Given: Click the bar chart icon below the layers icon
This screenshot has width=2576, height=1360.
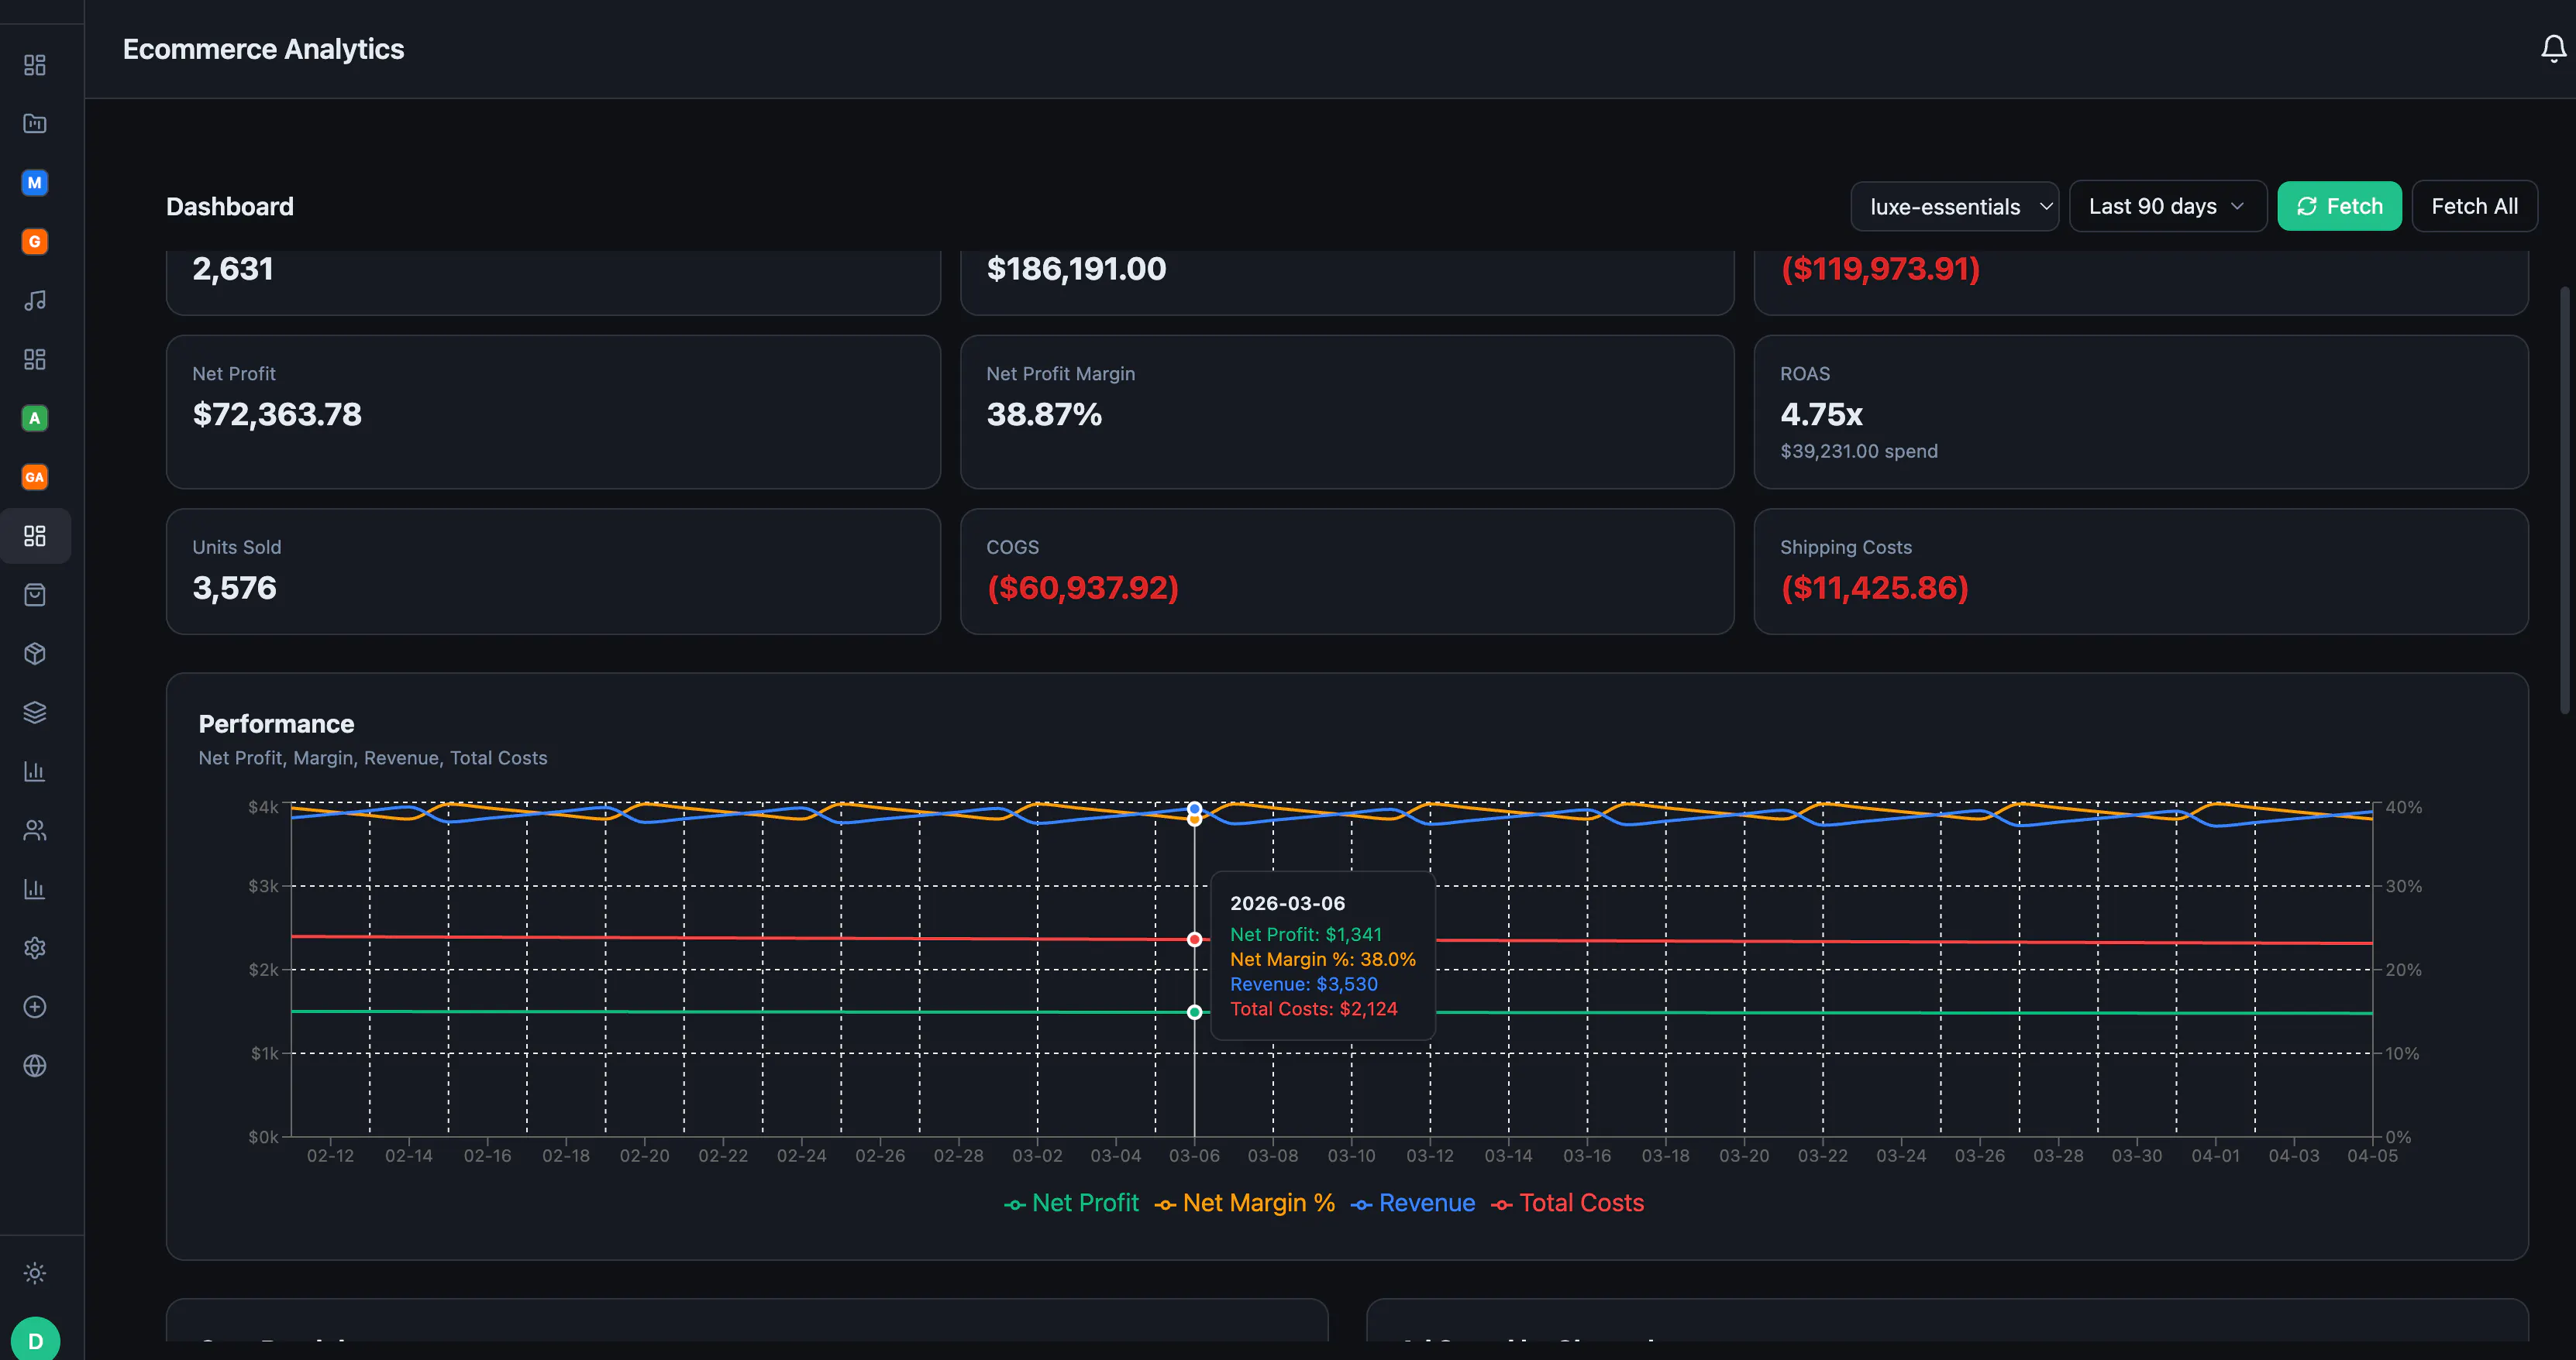Looking at the screenshot, I should pos(35,771).
